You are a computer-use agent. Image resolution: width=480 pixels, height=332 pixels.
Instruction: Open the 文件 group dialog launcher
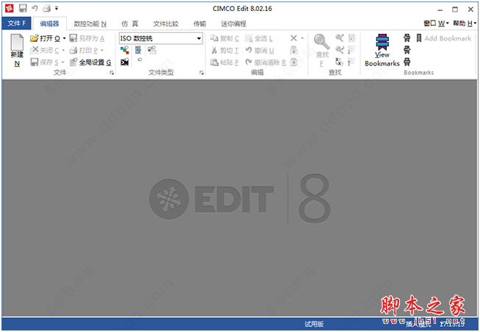point(112,73)
